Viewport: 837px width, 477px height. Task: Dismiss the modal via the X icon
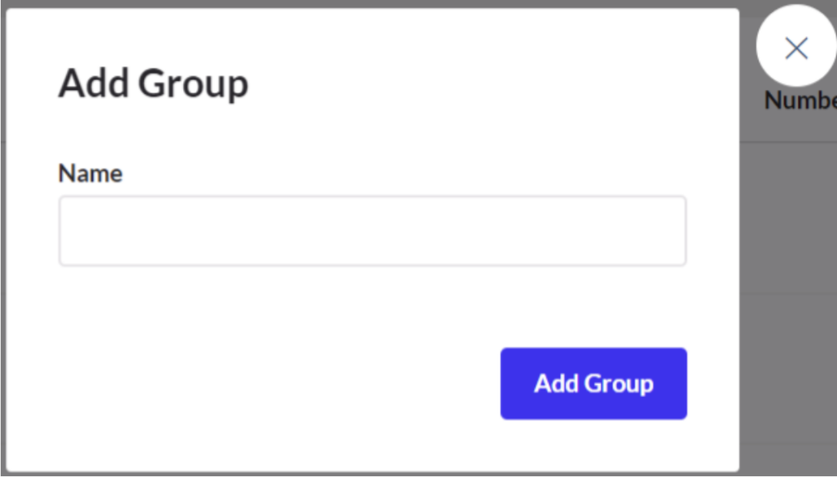click(796, 47)
